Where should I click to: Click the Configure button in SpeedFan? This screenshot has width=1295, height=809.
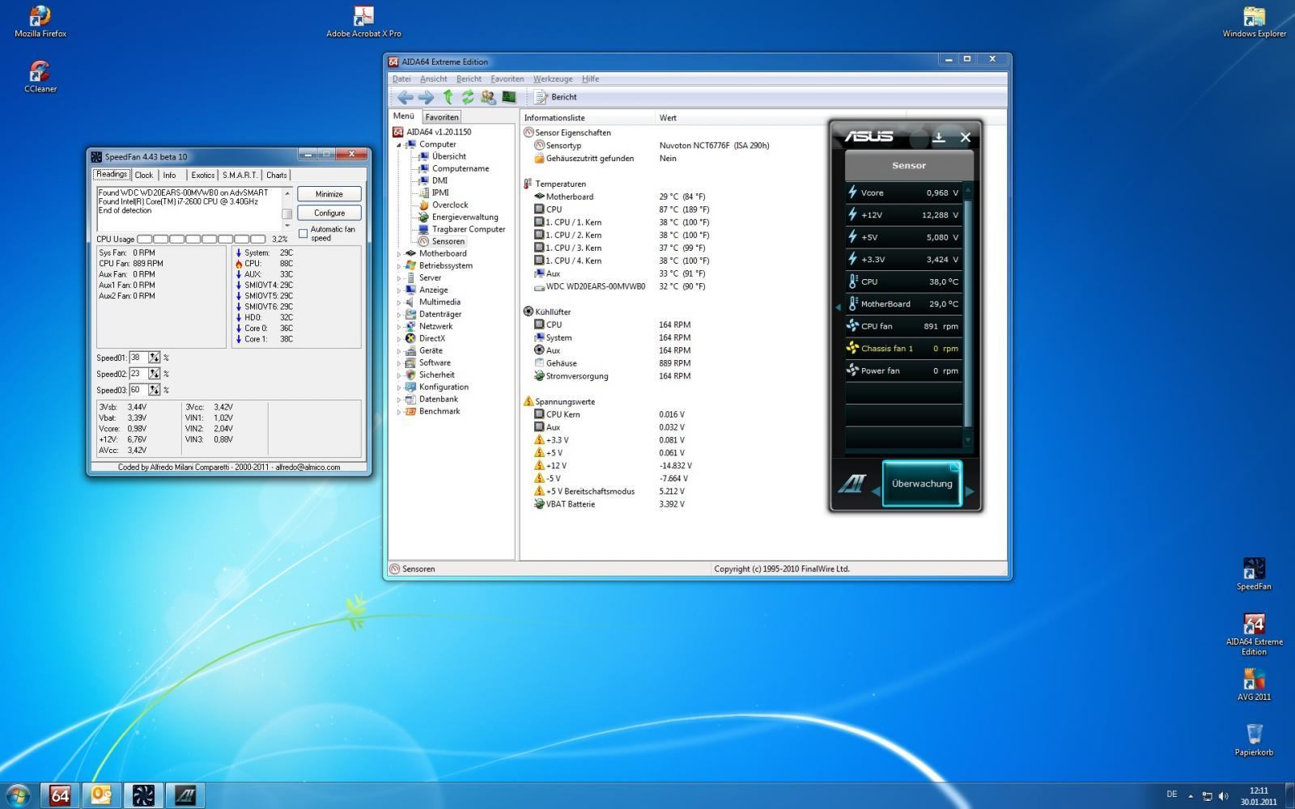pyautogui.click(x=329, y=213)
